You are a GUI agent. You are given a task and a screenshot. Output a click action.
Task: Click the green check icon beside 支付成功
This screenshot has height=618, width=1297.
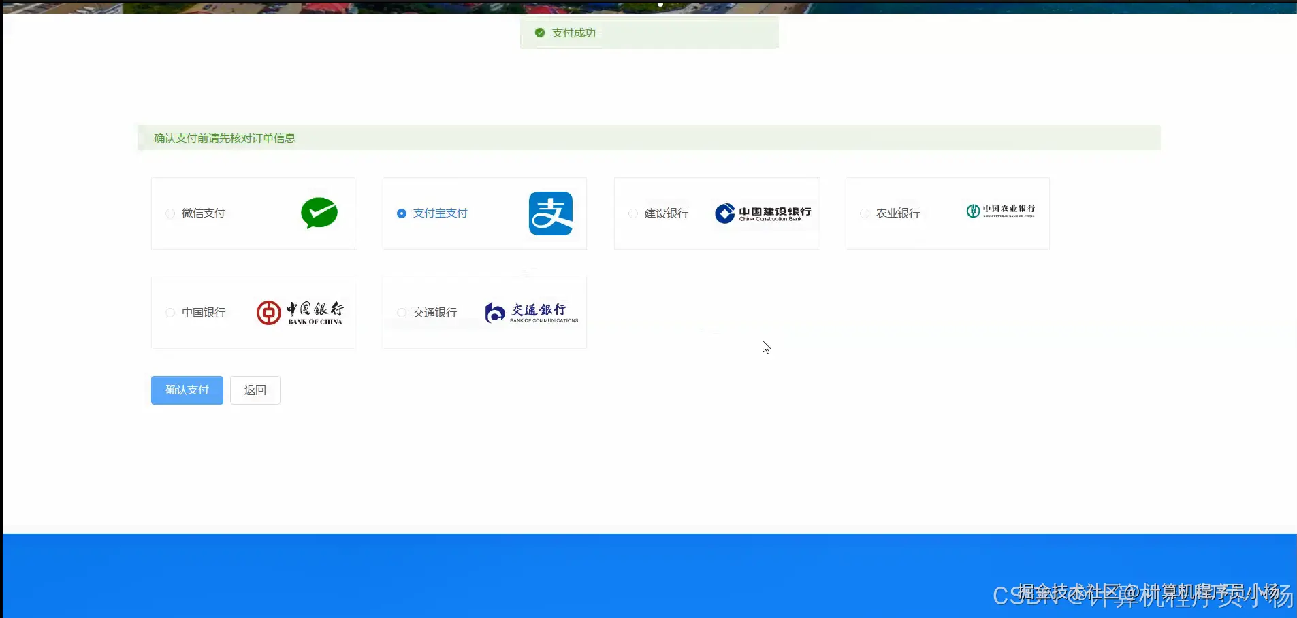[x=540, y=33]
